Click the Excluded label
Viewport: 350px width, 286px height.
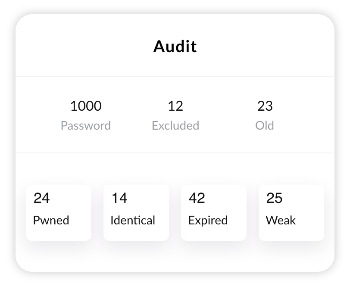click(x=175, y=126)
